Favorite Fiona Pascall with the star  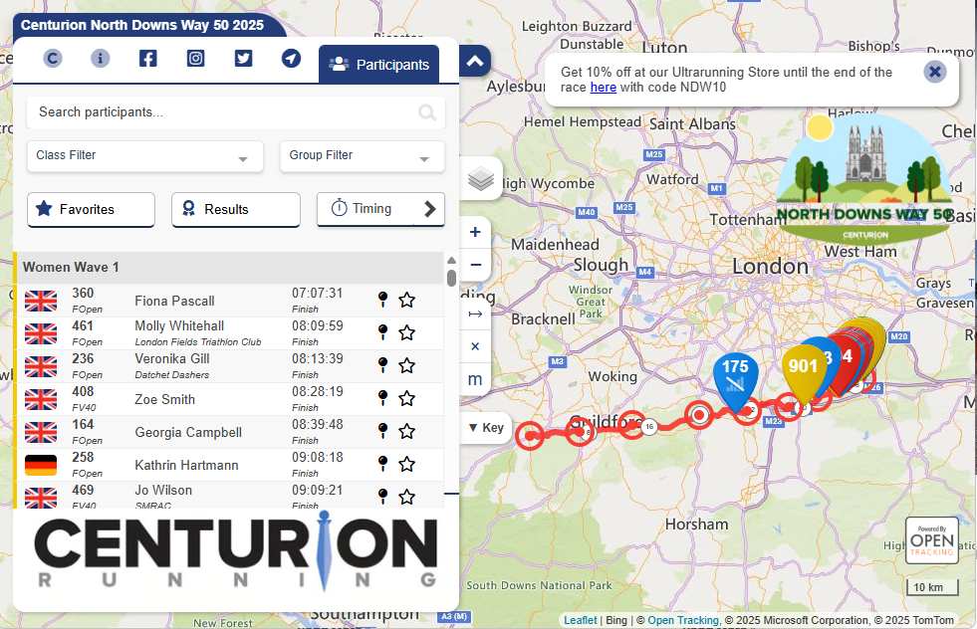(407, 300)
